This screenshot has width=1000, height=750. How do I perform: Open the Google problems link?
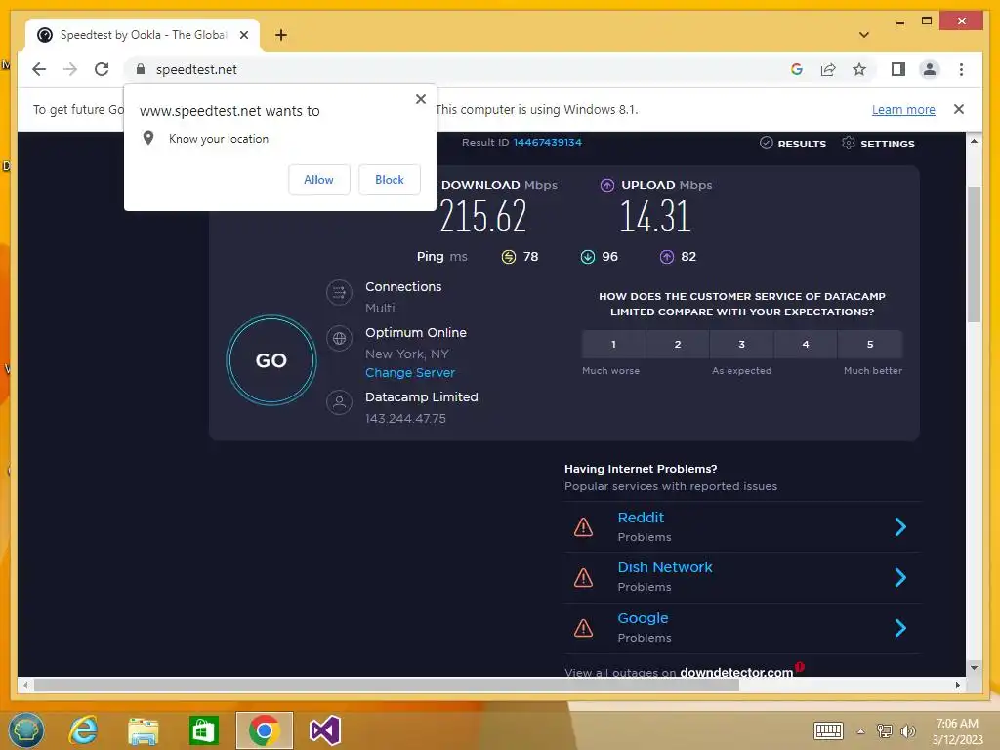coord(643,618)
